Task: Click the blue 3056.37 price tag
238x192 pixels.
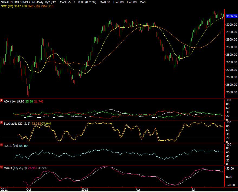Action: point(232,16)
